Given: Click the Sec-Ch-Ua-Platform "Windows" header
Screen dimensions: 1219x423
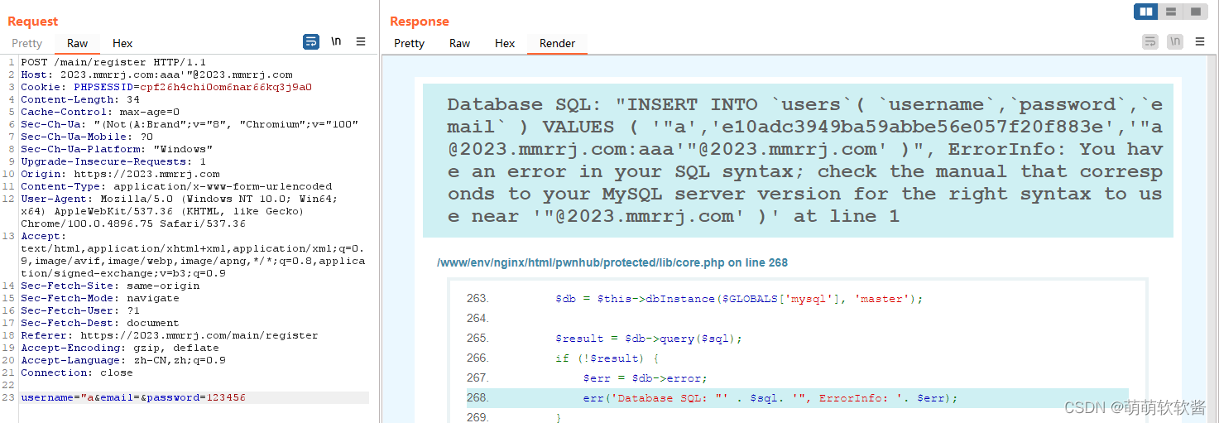Looking at the screenshot, I should point(117,149).
